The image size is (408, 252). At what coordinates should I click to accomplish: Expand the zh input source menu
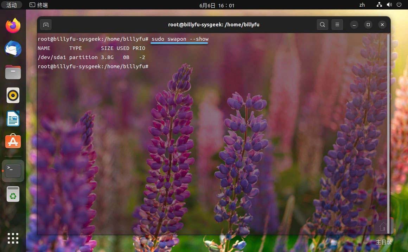(362, 5)
